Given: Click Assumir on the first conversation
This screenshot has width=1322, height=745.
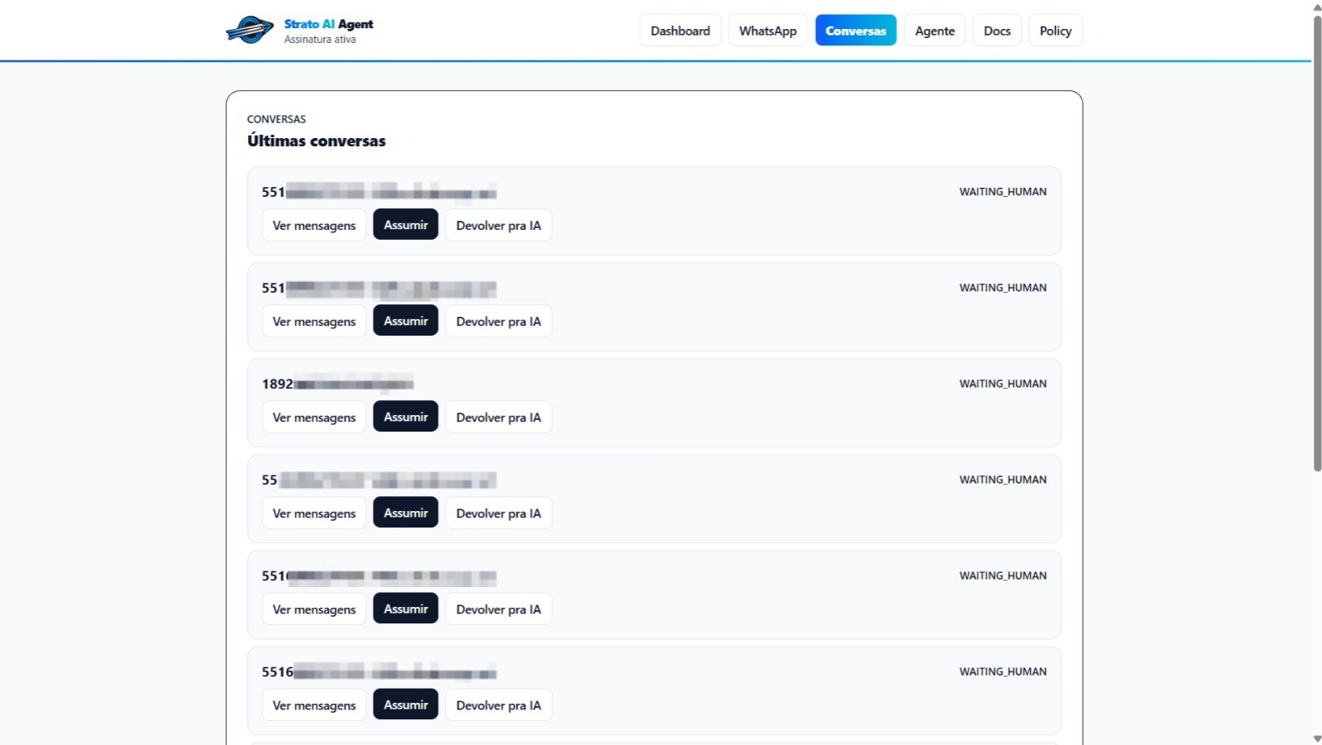Looking at the screenshot, I should click(405, 225).
